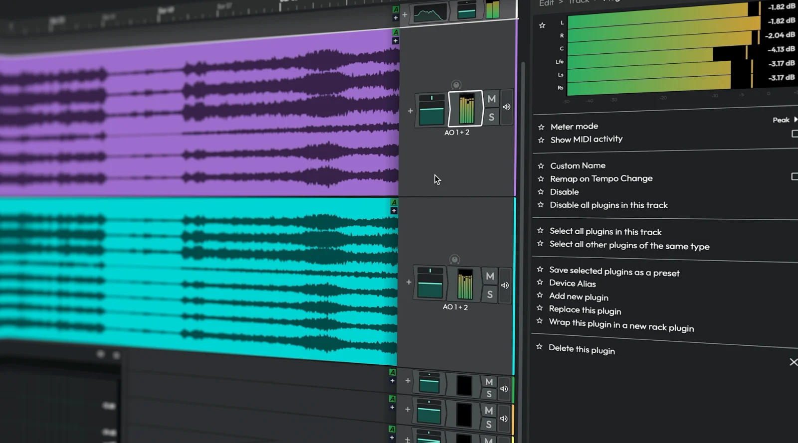Click Replace this plugin

click(x=585, y=310)
